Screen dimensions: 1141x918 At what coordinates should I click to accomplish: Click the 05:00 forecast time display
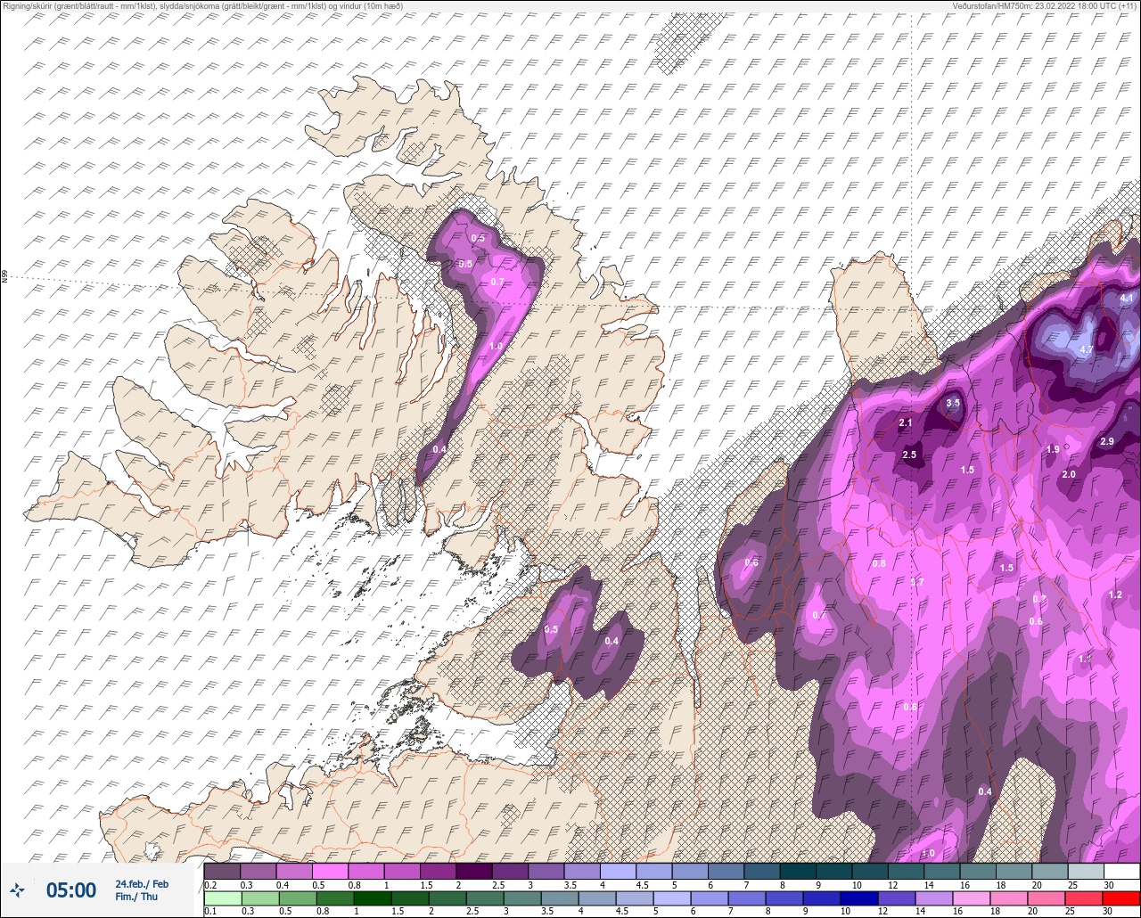71,890
